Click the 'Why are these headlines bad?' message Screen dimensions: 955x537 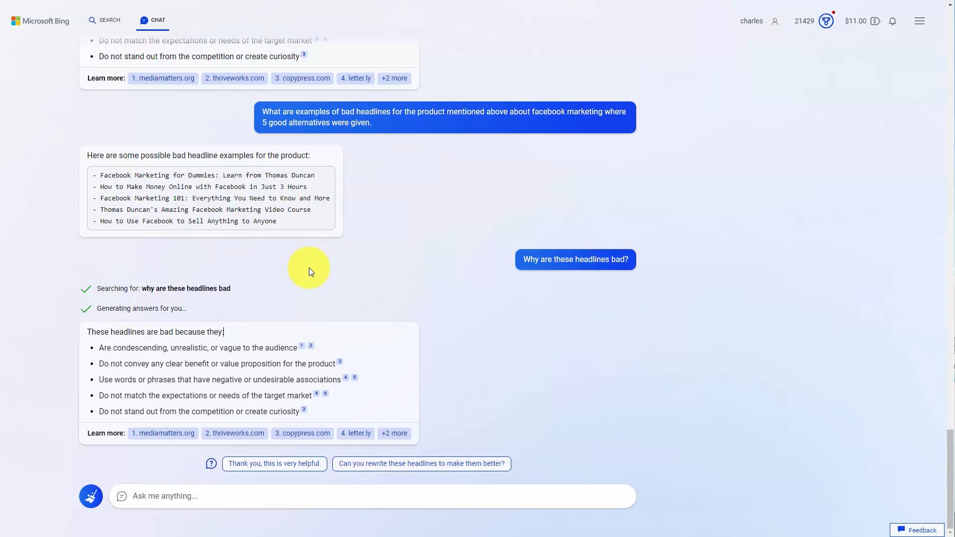pos(575,260)
